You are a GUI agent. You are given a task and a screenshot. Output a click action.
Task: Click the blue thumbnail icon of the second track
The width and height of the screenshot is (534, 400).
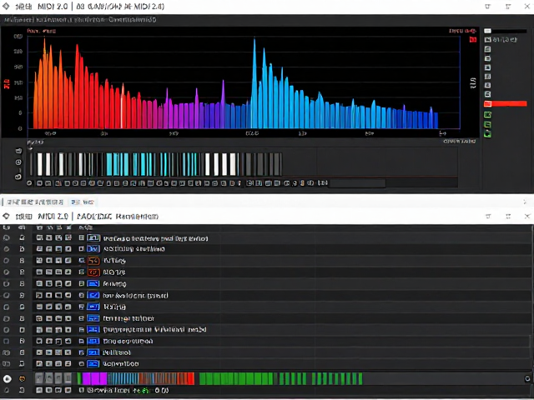(x=93, y=249)
